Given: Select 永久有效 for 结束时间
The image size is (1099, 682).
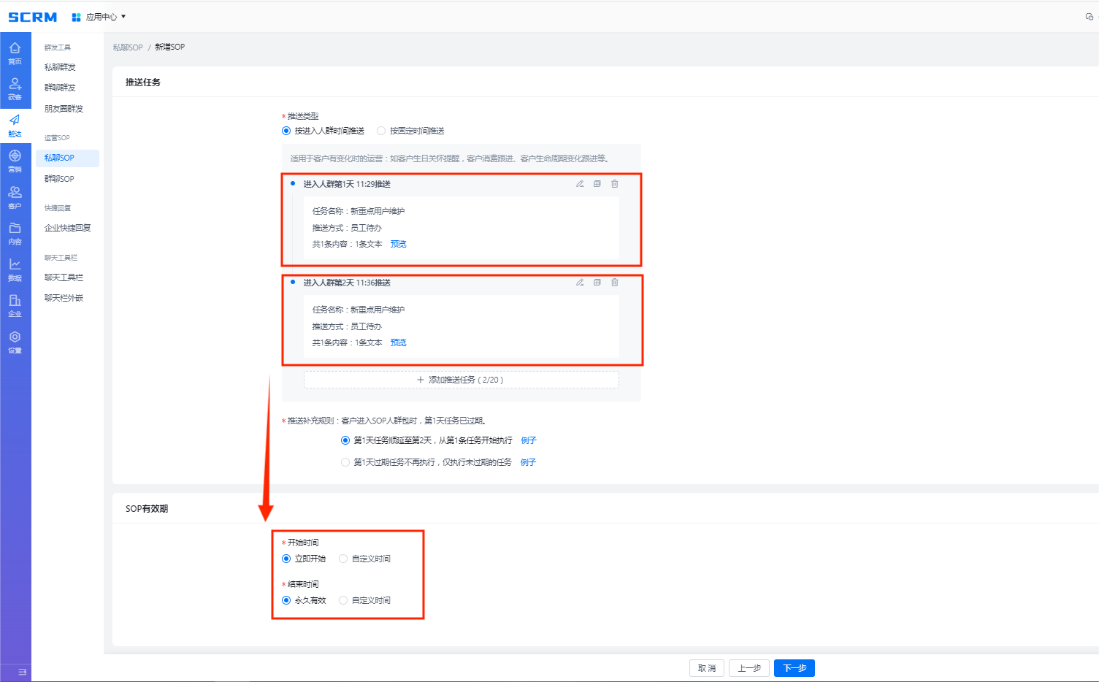Looking at the screenshot, I should coord(286,601).
